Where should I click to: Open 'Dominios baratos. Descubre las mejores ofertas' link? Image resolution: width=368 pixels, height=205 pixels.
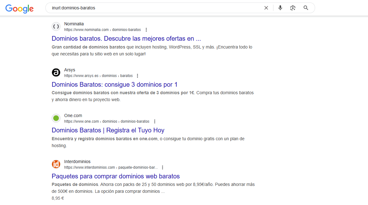coord(126,38)
